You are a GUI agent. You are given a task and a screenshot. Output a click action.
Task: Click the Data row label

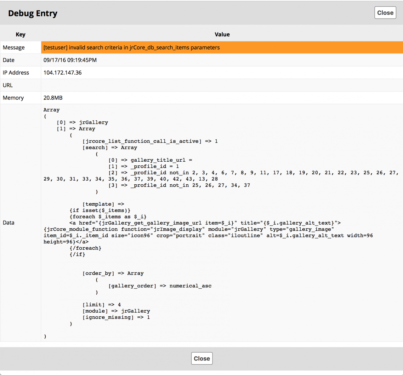pyautogui.click(x=9, y=223)
